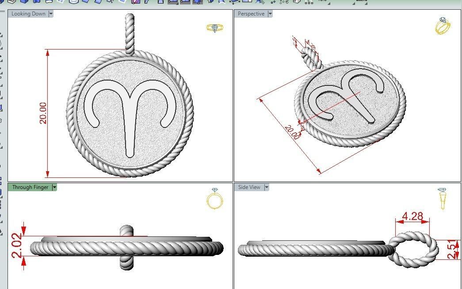This screenshot has width=462, height=289.
Task: Activate the Through Finger viewport title
Action: [x=30, y=187]
